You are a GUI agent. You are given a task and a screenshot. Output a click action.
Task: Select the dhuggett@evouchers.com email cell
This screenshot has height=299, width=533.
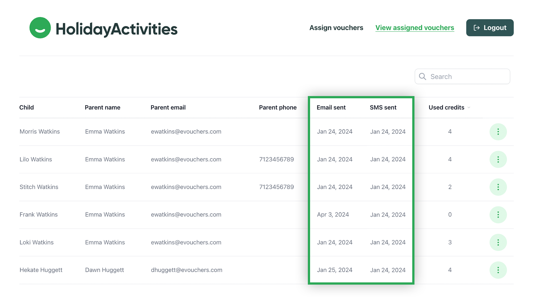click(187, 270)
